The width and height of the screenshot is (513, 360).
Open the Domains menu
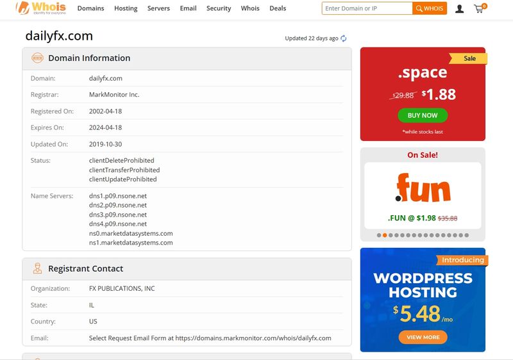click(90, 8)
